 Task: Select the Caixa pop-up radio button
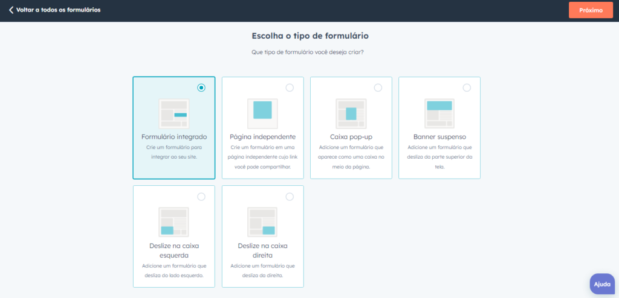click(378, 87)
